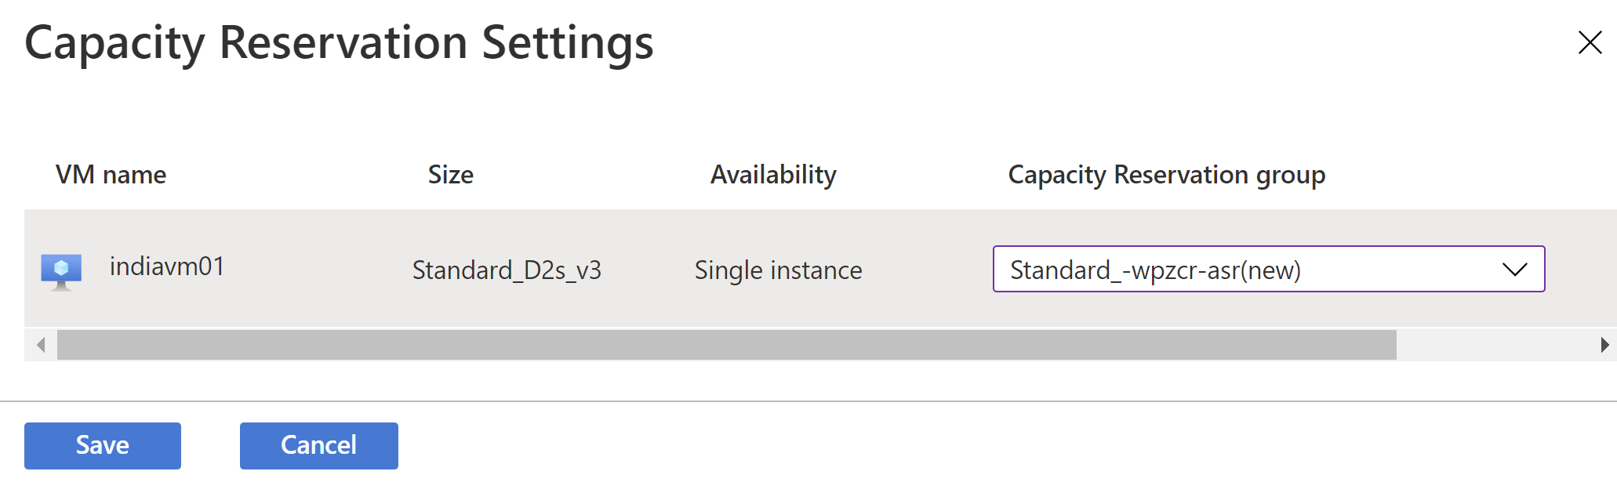This screenshot has height=493, width=1617.
Task: Click the dropdown chevron arrow
Action: coord(1514,270)
